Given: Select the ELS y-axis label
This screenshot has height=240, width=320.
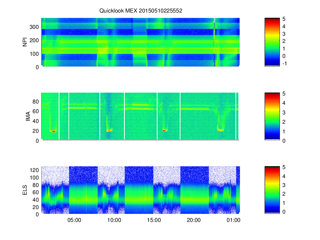Looking at the screenshot, I should click(25, 191).
